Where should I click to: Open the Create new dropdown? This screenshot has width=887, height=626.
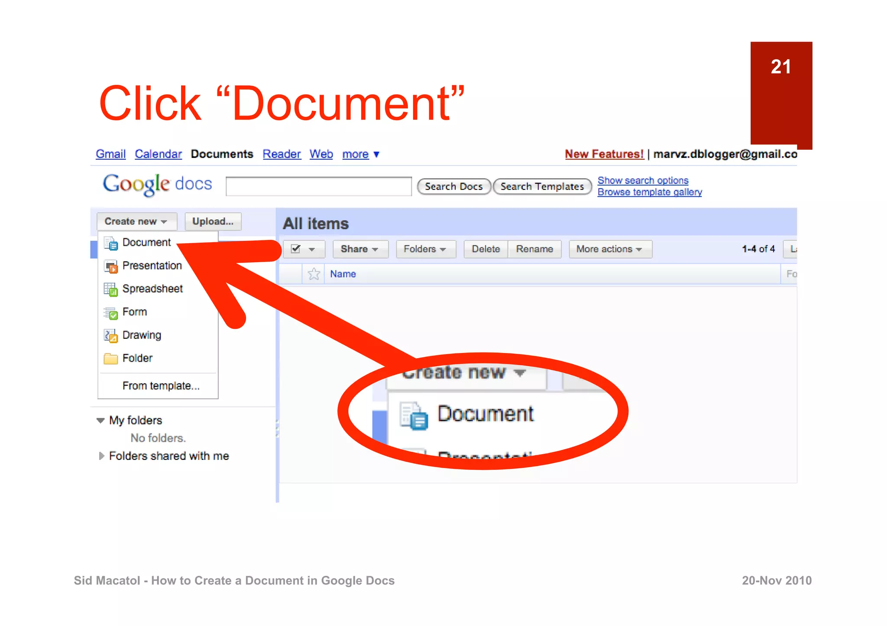[136, 222]
